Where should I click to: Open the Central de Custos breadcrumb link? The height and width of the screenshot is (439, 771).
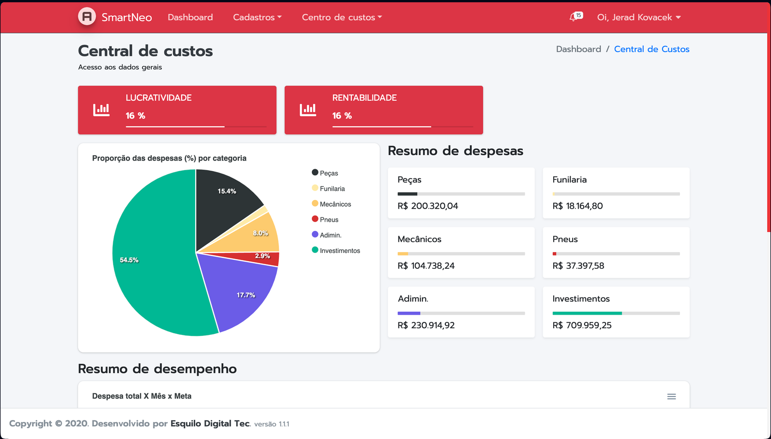651,49
